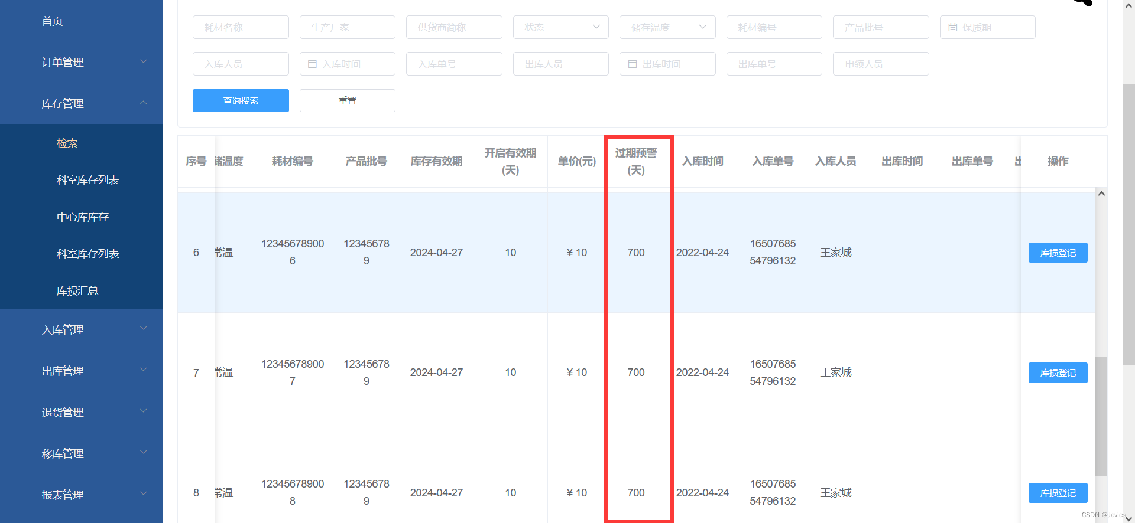Screen dimensions: 1135x523
Task: Click 库损登记 for row 6
Action: coord(1058,253)
